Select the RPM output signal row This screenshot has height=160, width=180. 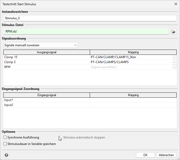(47, 67)
